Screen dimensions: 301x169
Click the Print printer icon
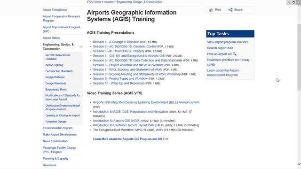coord(211,10)
